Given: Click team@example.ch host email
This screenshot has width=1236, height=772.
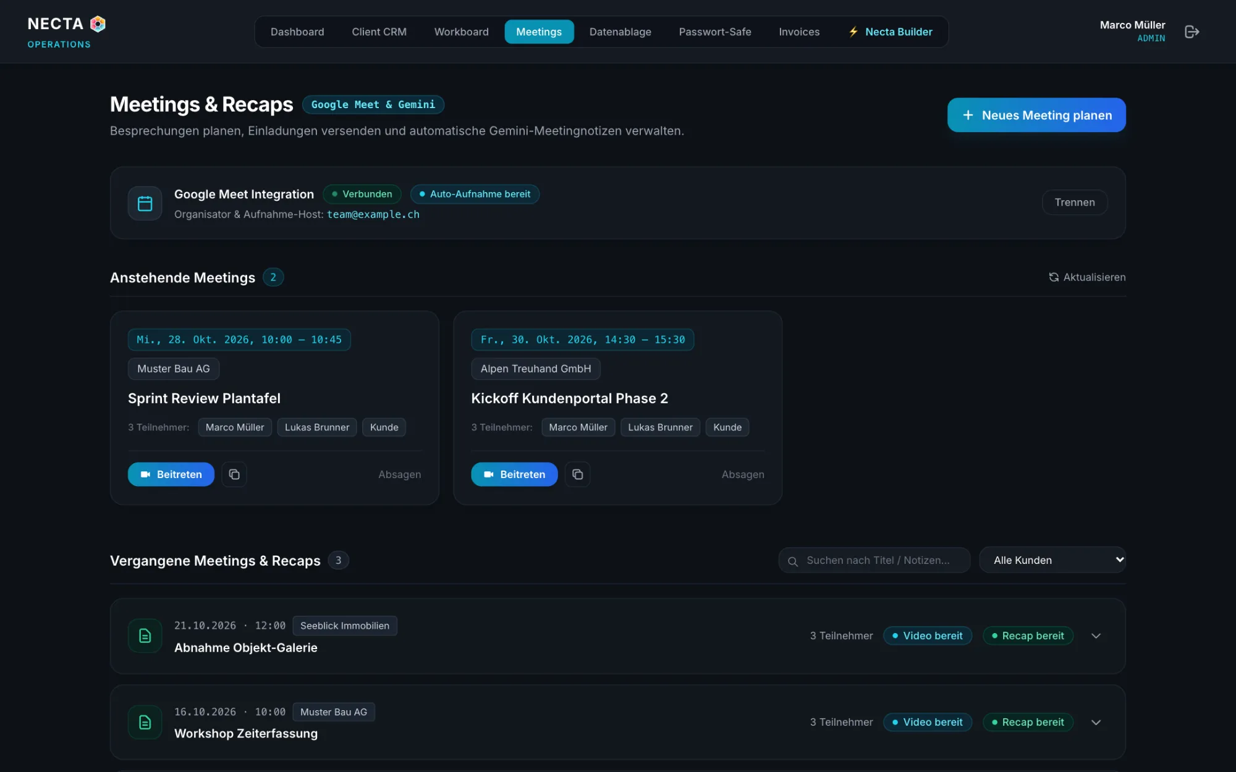Looking at the screenshot, I should coord(373,214).
